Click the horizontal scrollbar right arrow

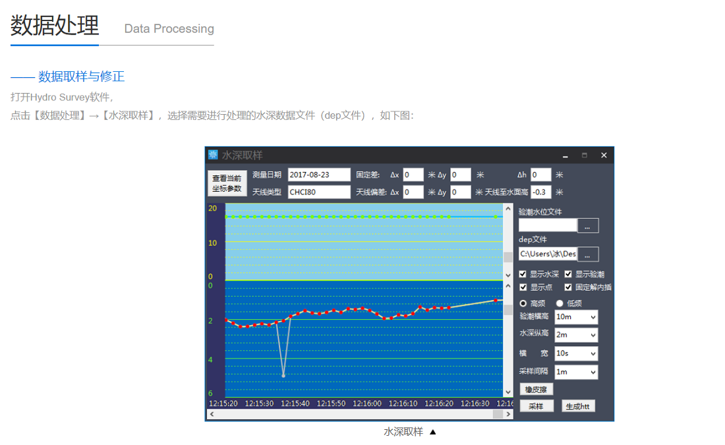(508, 414)
